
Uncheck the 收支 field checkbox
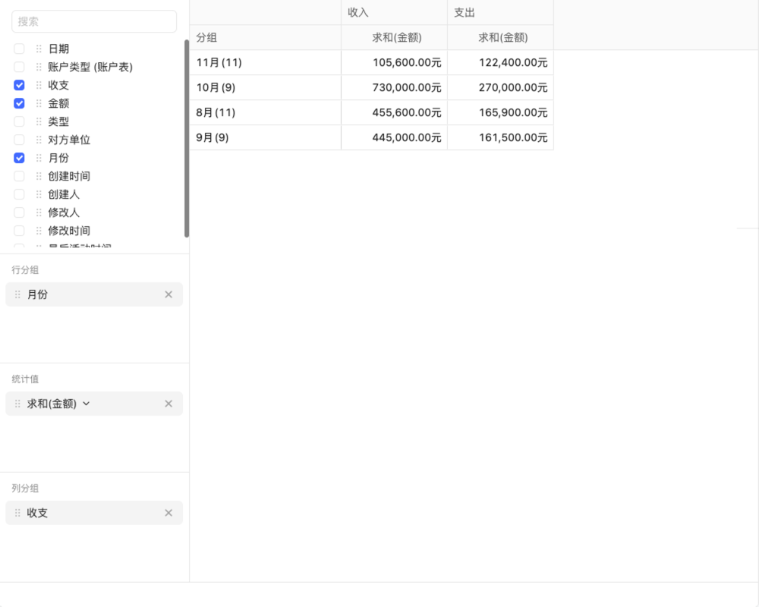pyautogui.click(x=18, y=85)
